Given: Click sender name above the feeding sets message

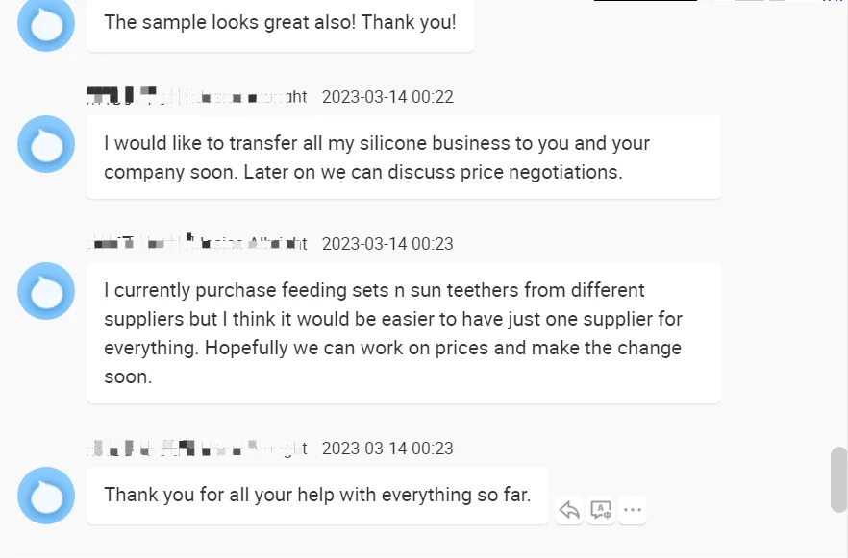Looking at the screenshot, I should click(197, 244).
